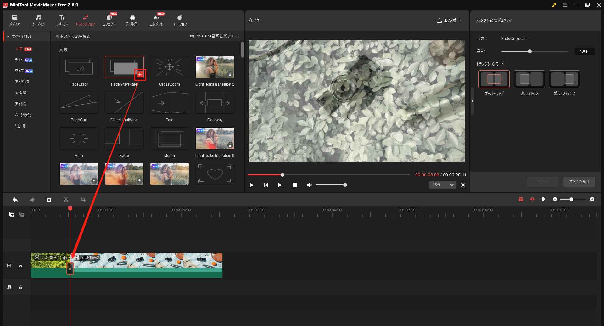
Task: Select the FadeBlack transition thumbnail
Action: pos(79,67)
